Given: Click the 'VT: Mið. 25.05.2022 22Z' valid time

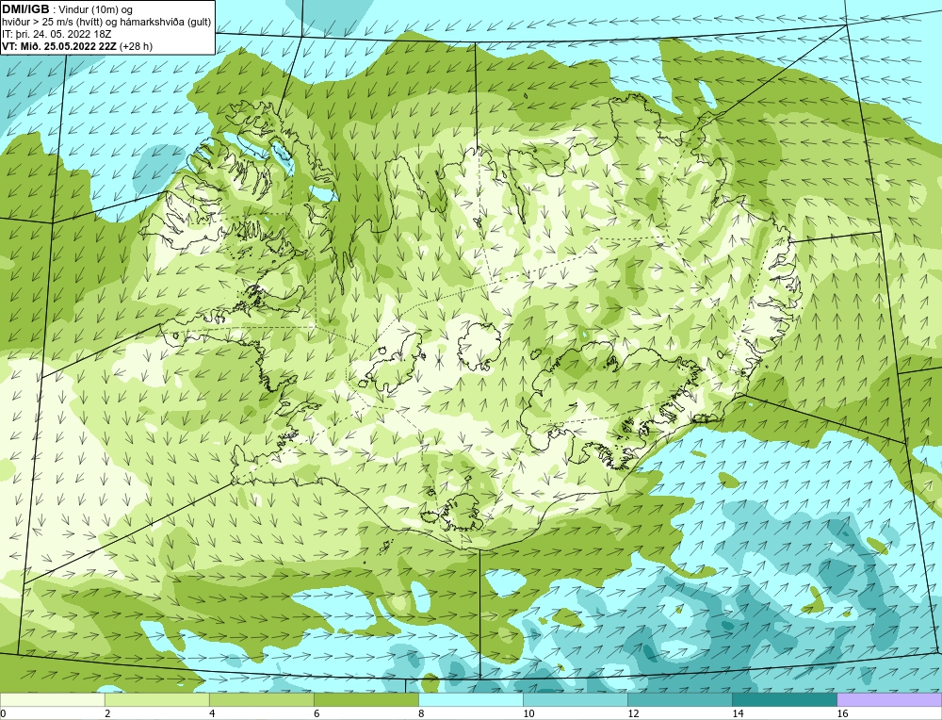Looking at the screenshot, I should pyautogui.click(x=59, y=46).
